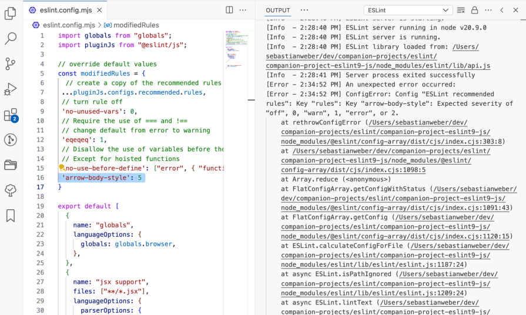Toggle the output auto-scroll lock
Viewport: 526px width, 315px height.
[x=474, y=10]
